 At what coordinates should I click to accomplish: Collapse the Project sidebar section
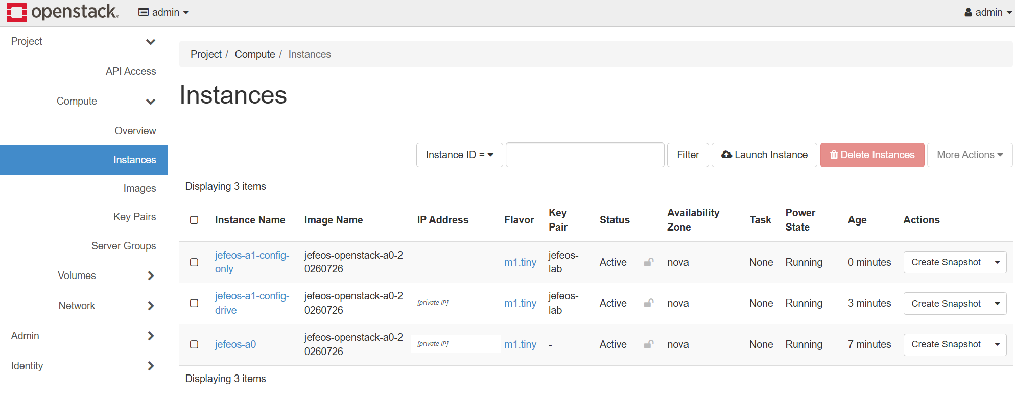(84, 41)
